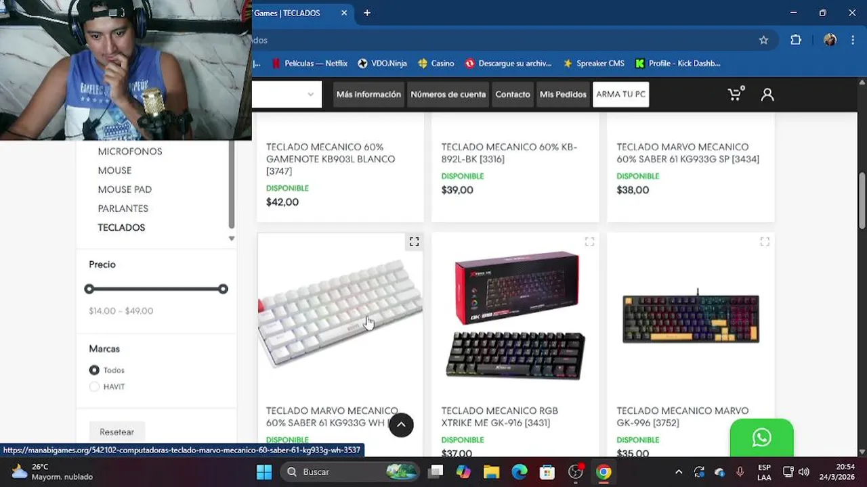This screenshot has width=867, height=487.
Task: Expand quick view on white Marvo keyboard
Action: [414, 241]
